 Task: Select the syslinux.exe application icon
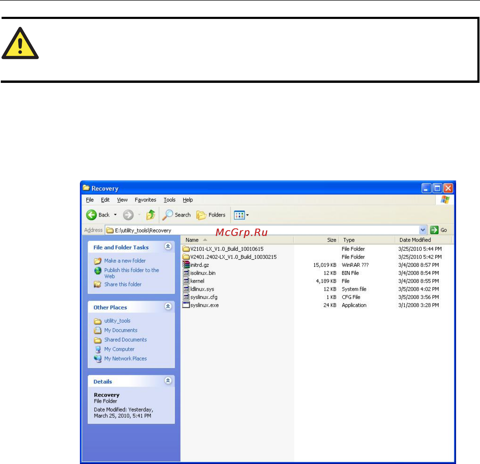(186, 305)
